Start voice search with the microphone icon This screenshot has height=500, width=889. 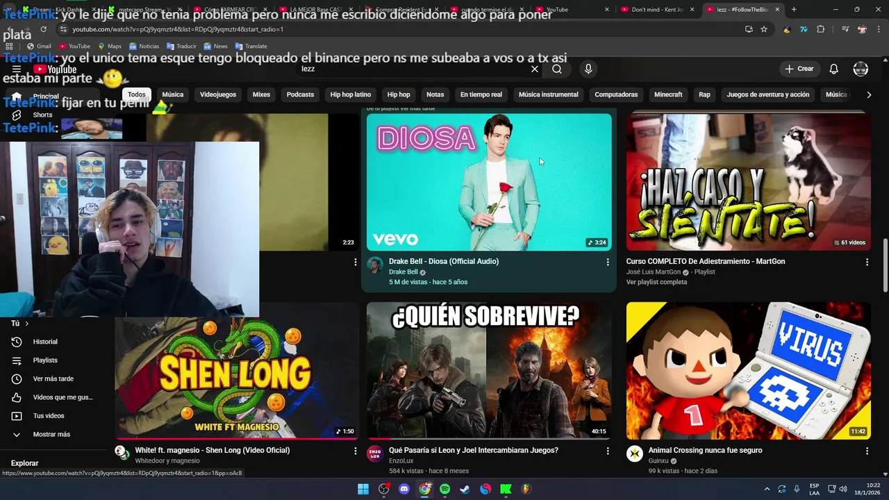588,69
